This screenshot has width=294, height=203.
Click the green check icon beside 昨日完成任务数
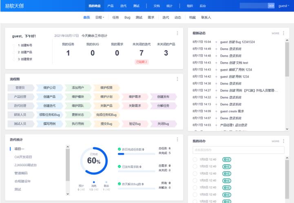click(119, 149)
